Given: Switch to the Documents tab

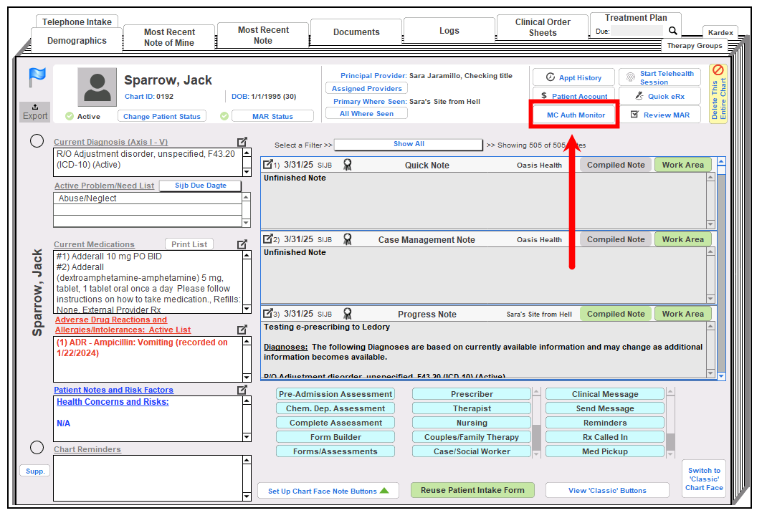Looking at the screenshot, I should click(356, 32).
